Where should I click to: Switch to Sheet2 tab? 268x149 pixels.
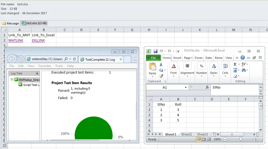point(186,134)
